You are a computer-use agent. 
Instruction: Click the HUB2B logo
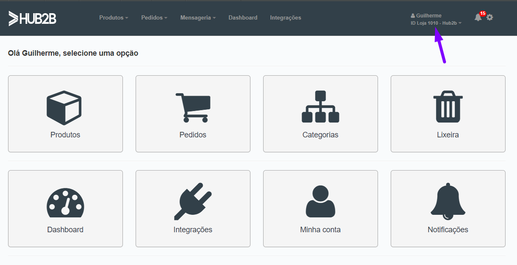(x=32, y=18)
